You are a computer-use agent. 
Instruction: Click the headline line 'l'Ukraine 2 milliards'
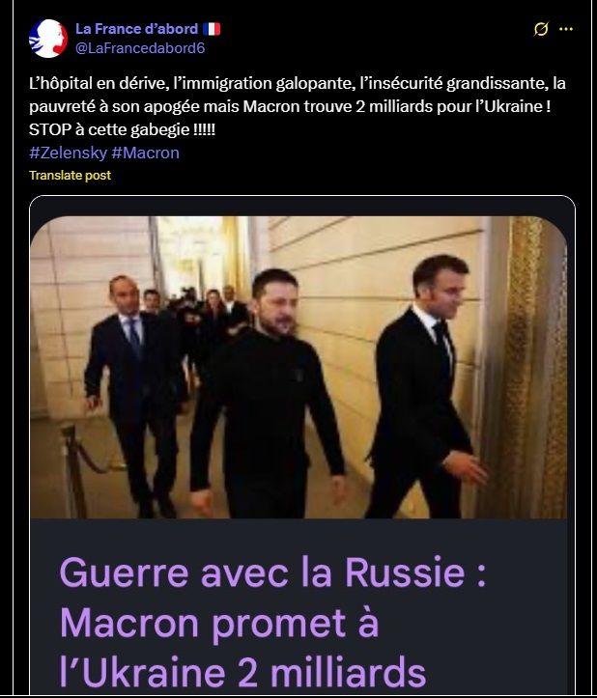tap(242, 672)
